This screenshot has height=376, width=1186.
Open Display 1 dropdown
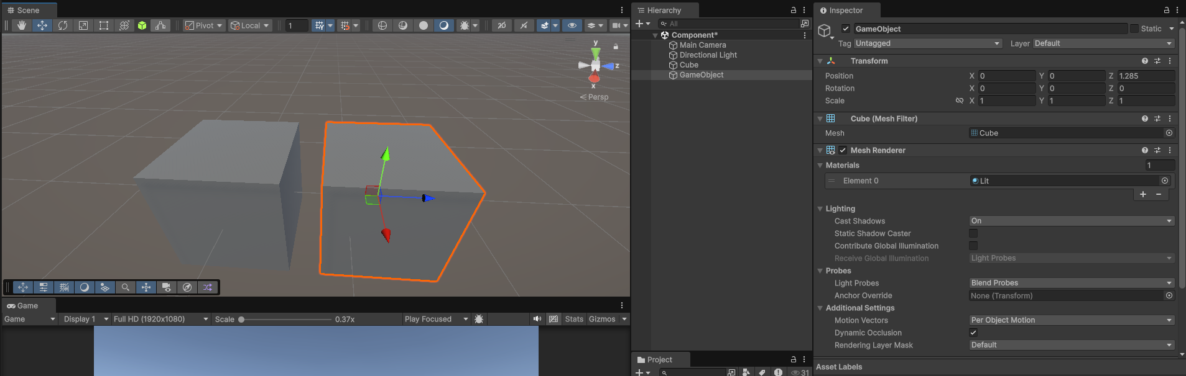pyautogui.click(x=86, y=319)
